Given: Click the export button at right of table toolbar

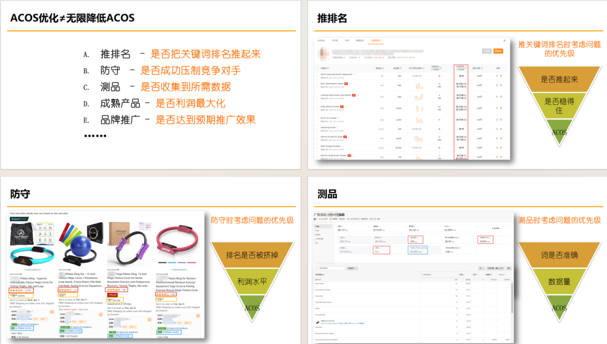Looking at the screenshot, I should tap(509, 268).
